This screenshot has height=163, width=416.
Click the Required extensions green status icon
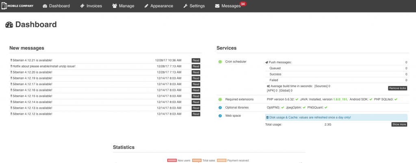pyautogui.click(x=220, y=99)
